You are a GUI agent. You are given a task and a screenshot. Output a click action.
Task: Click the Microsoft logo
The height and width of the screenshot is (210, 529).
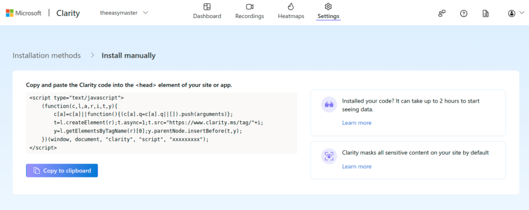click(24, 13)
